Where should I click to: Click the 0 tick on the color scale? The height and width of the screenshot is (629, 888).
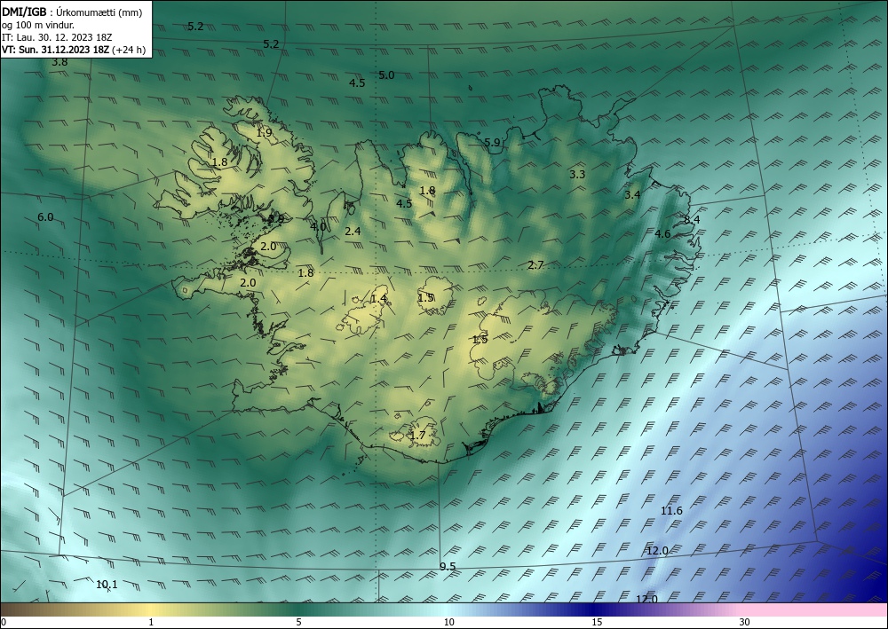pos(4,623)
